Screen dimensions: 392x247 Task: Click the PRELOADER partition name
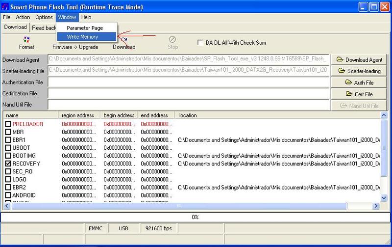(28, 124)
